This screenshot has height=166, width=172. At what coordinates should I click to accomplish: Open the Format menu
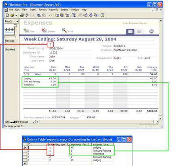click(x=43, y=9)
